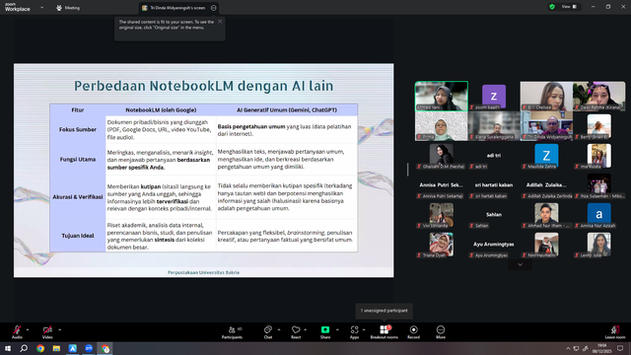Select Berry (Brian B) participant tile
The height and width of the screenshot is (355, 631).
pyautogui.click(x=599, y=126)
